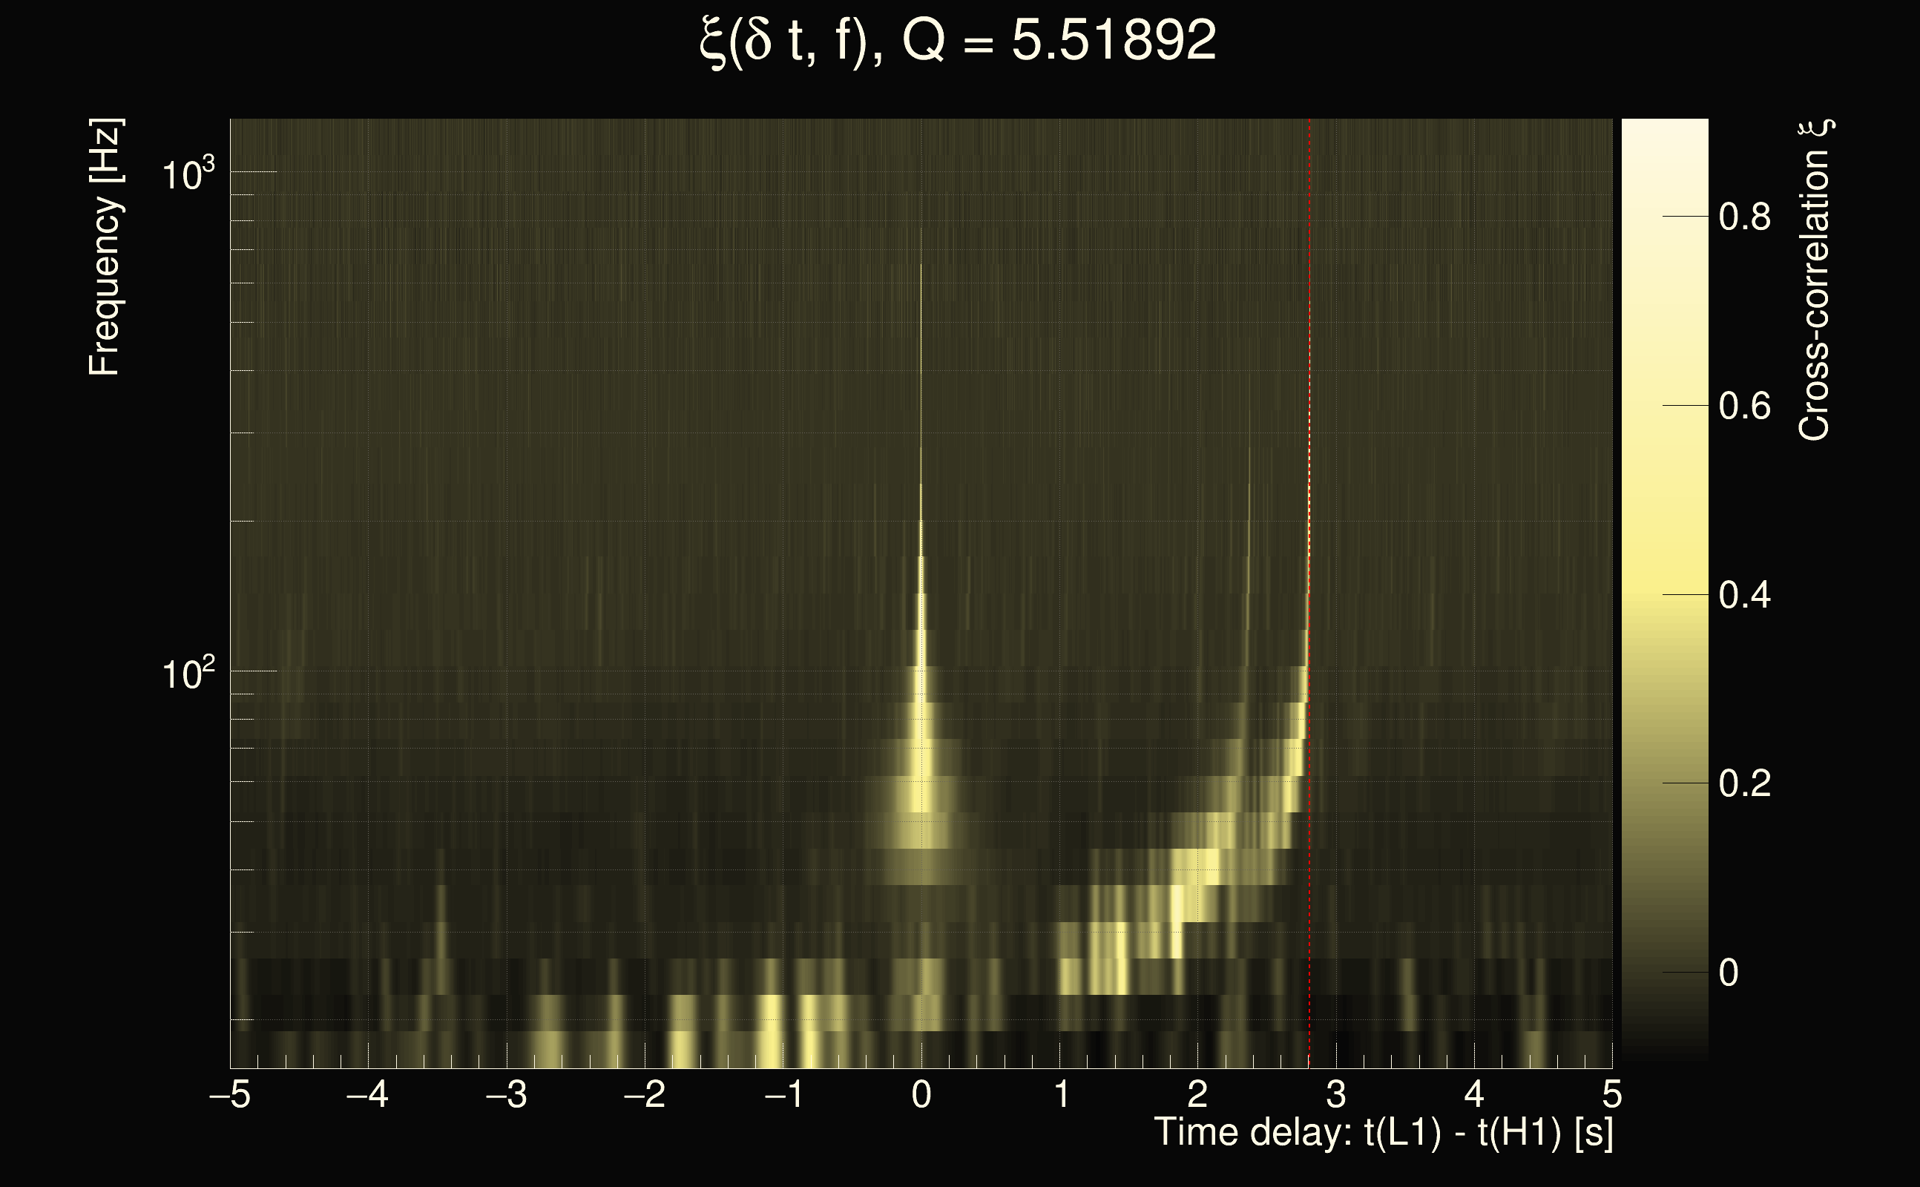
Task: Click the 10³ frequency axis tick label
Action: pyautogui.click(x=188, y=174)
